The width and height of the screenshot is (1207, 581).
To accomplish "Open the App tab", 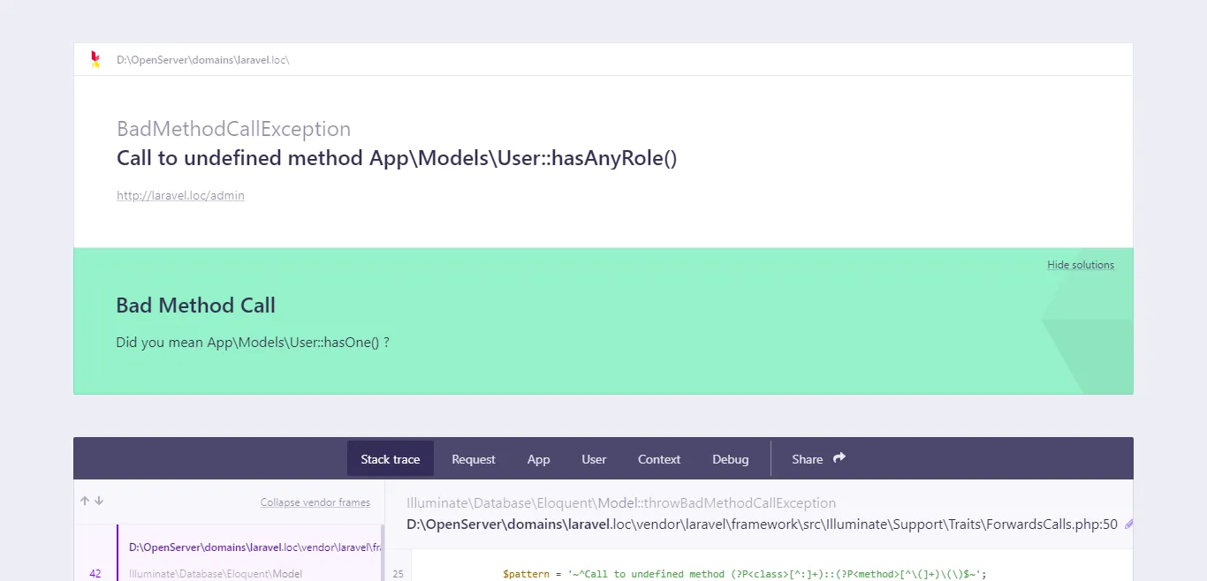I will [538, 459].
